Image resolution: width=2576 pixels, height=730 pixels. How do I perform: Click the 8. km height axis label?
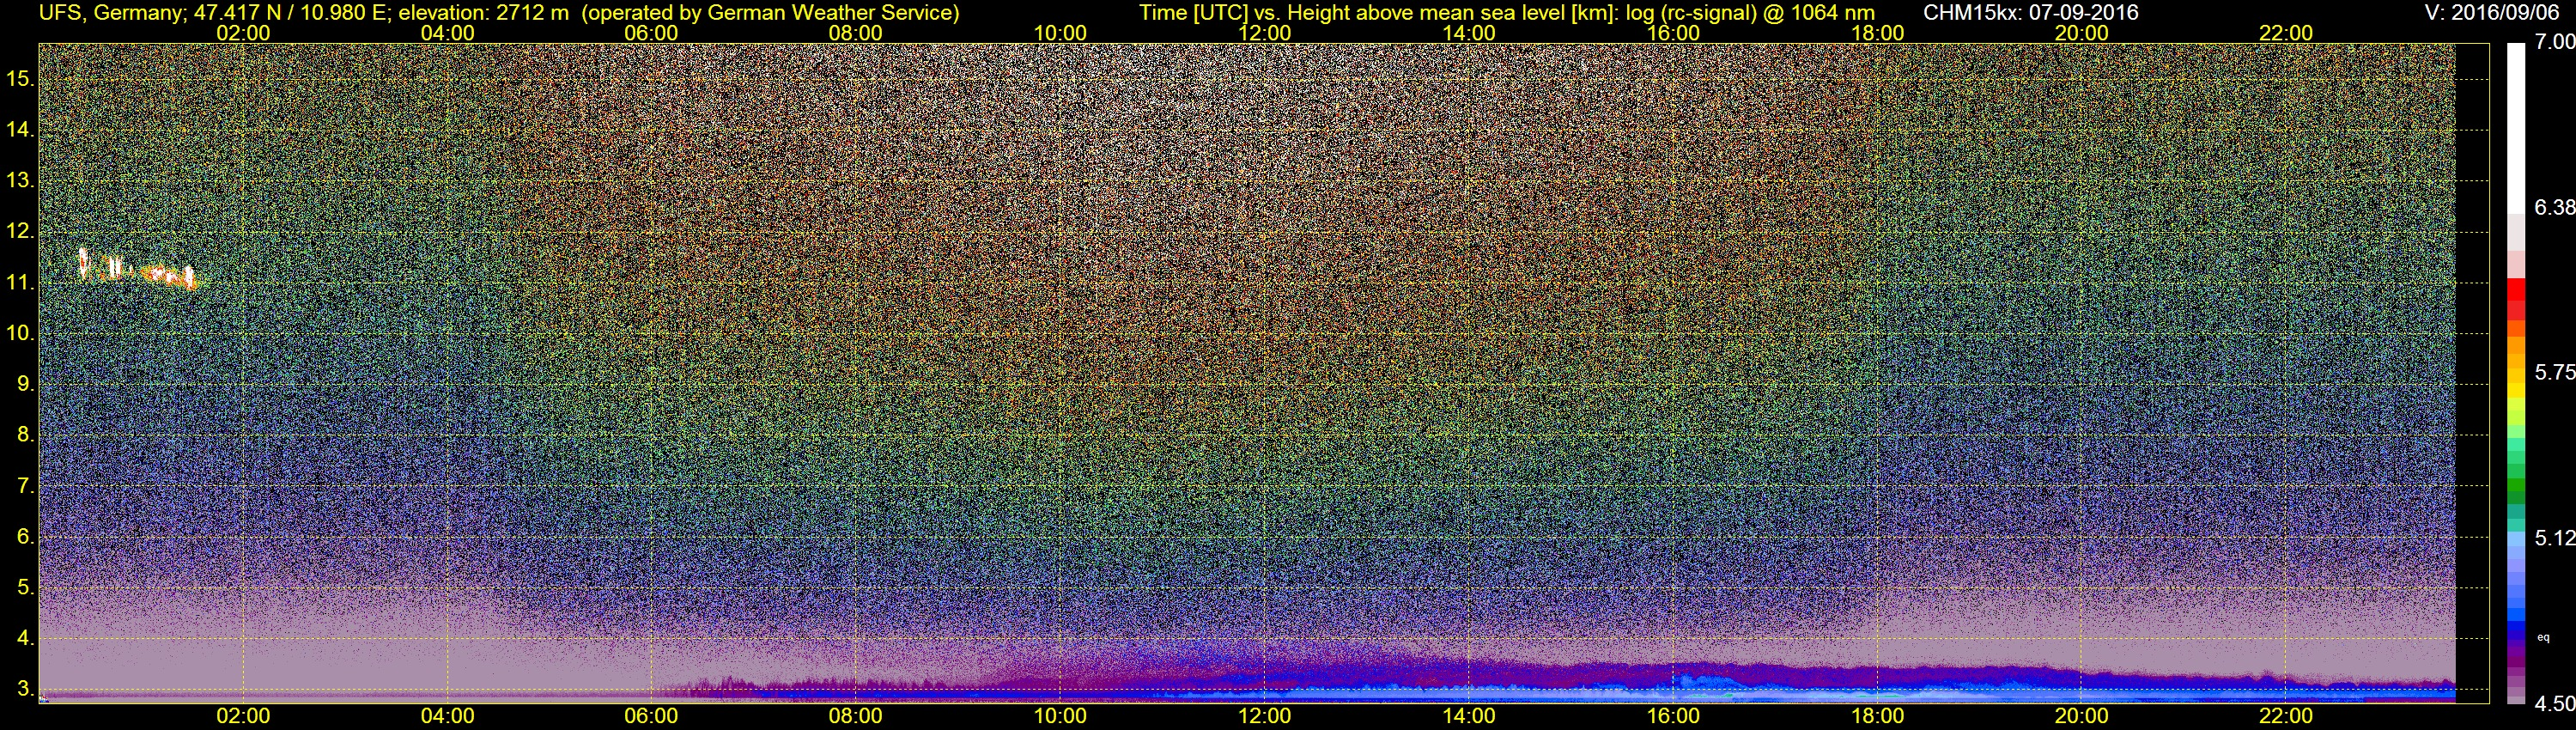(25, 434)
